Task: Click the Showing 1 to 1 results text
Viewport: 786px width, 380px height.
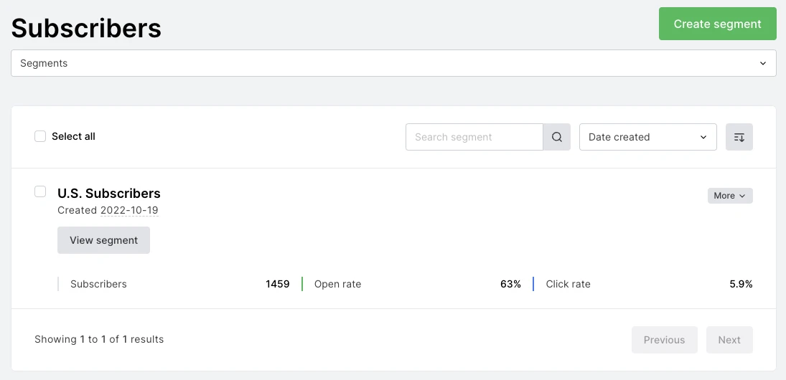Action: pyautogui.click(x=99, y=339)
